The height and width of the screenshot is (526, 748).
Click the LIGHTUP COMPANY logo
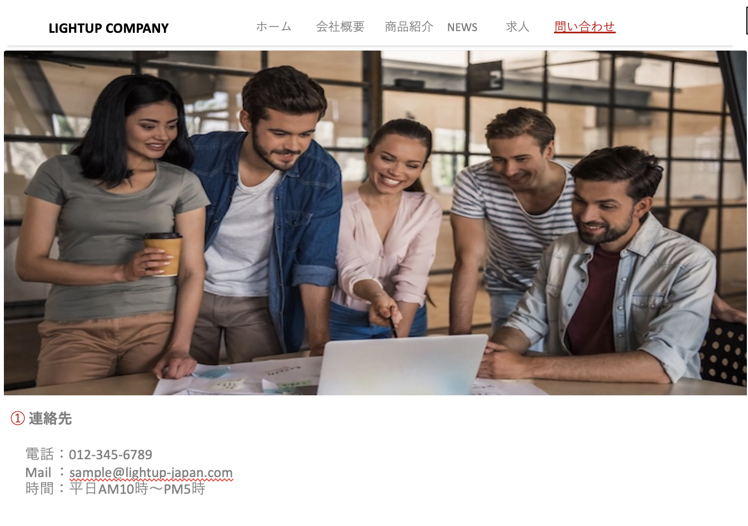coord(108,28)
